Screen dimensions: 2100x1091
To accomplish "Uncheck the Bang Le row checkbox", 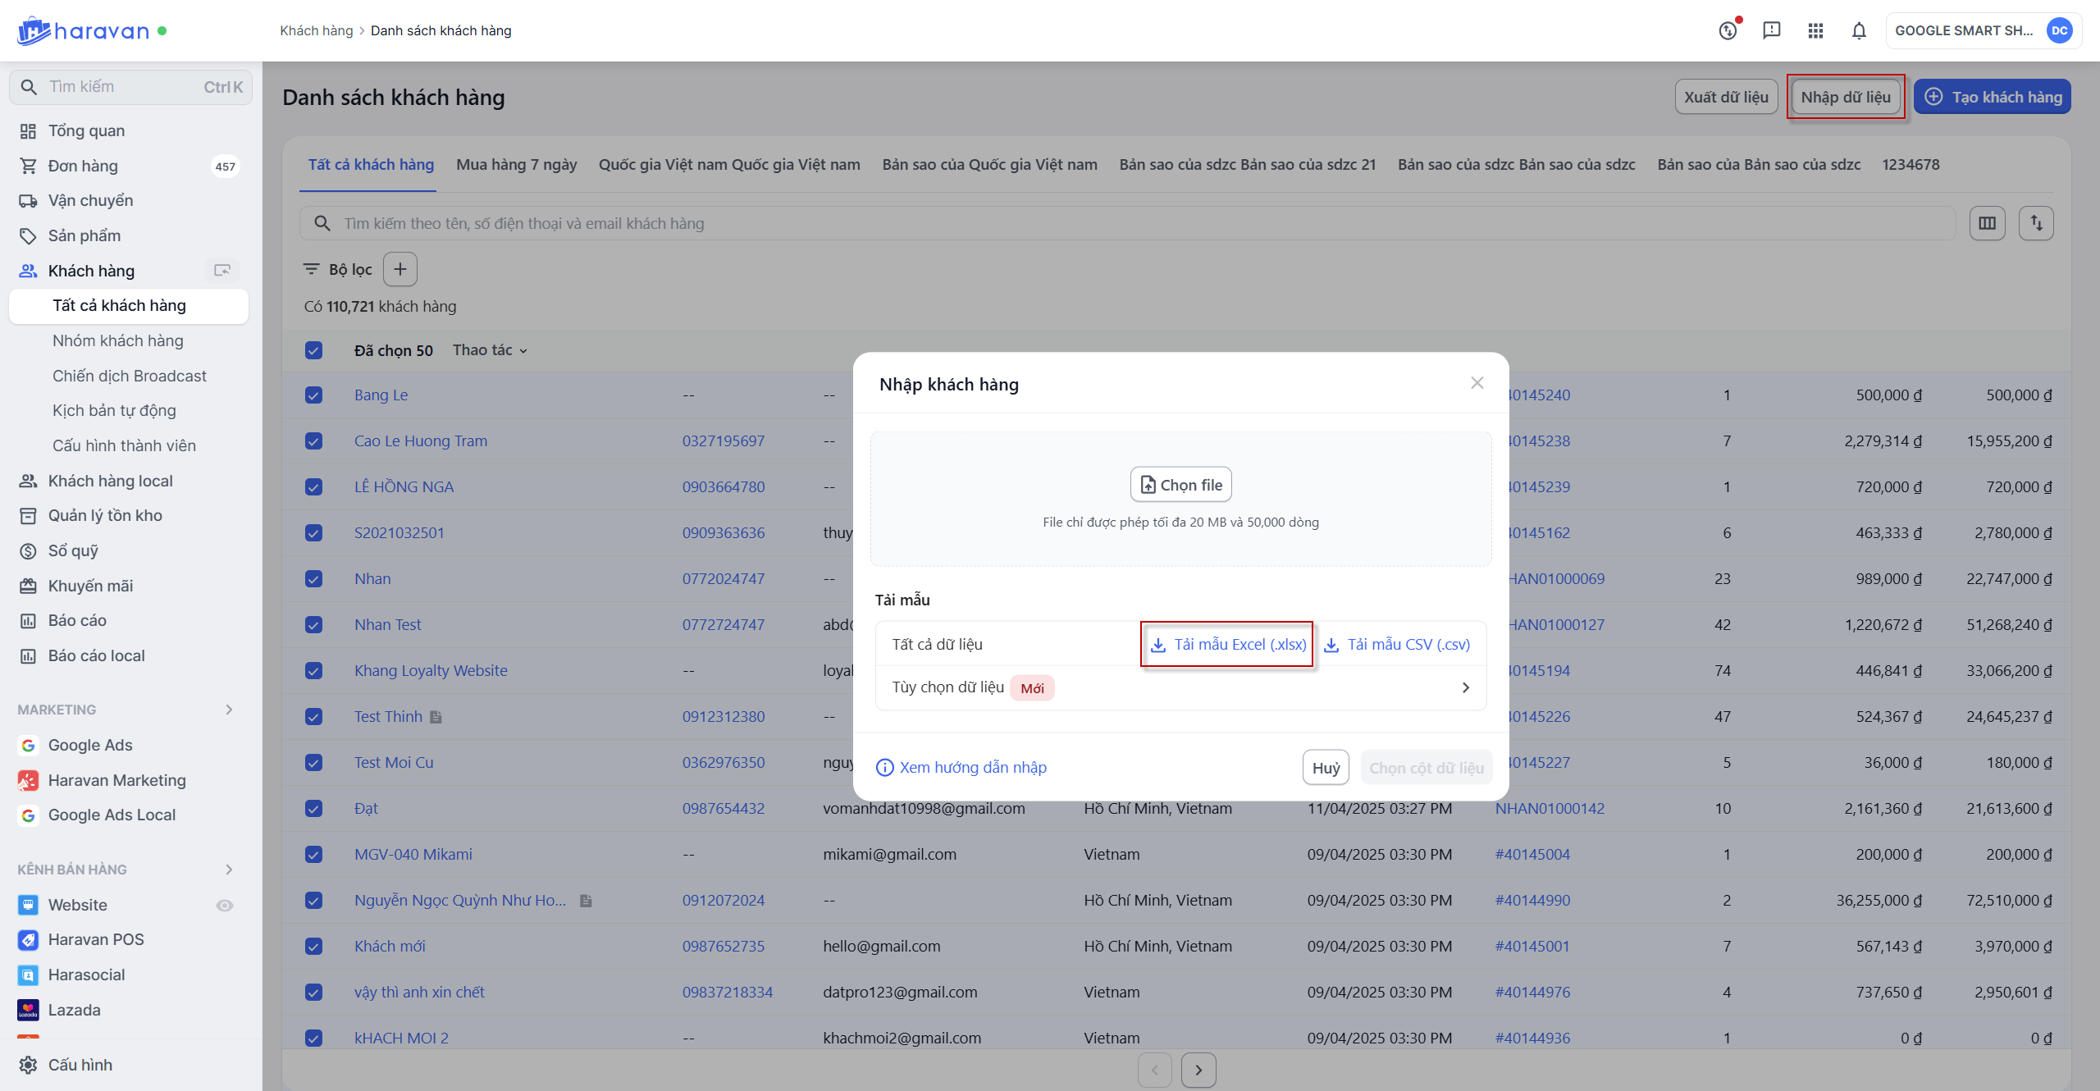I will (313, 395).
